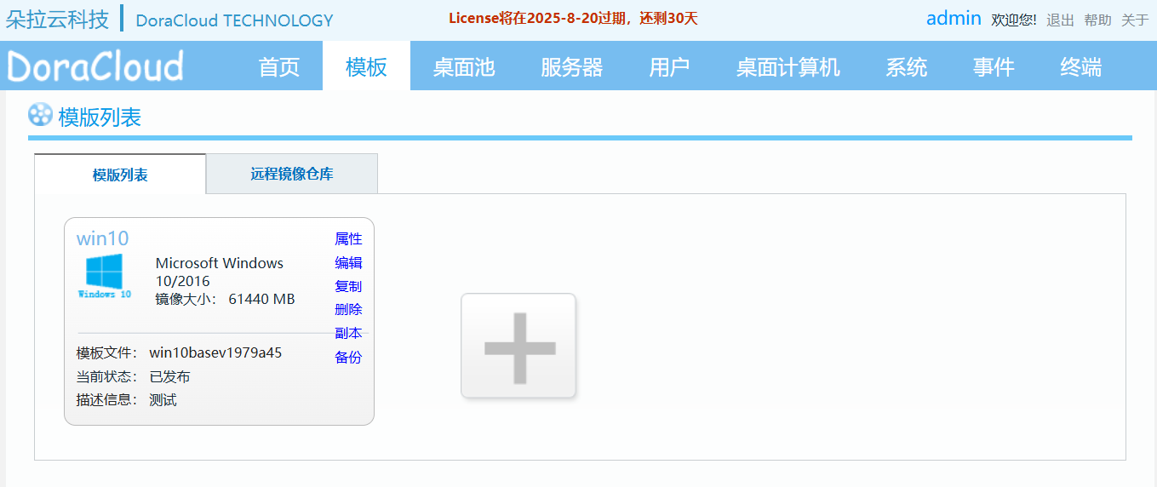Open the 终端 page

(x=1081, y=66)
